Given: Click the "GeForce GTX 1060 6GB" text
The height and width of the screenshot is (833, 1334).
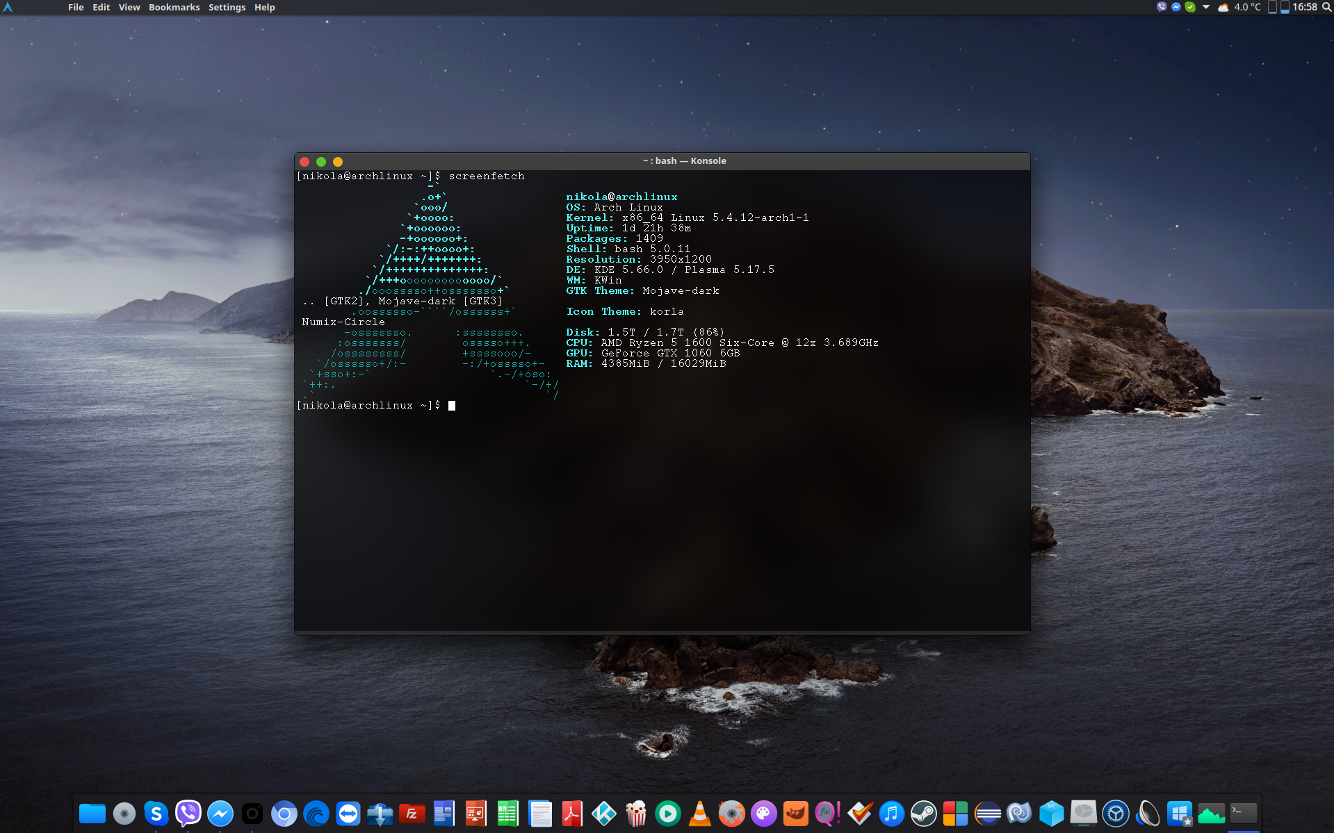Looking at the screenshot, I should [670, 354].
